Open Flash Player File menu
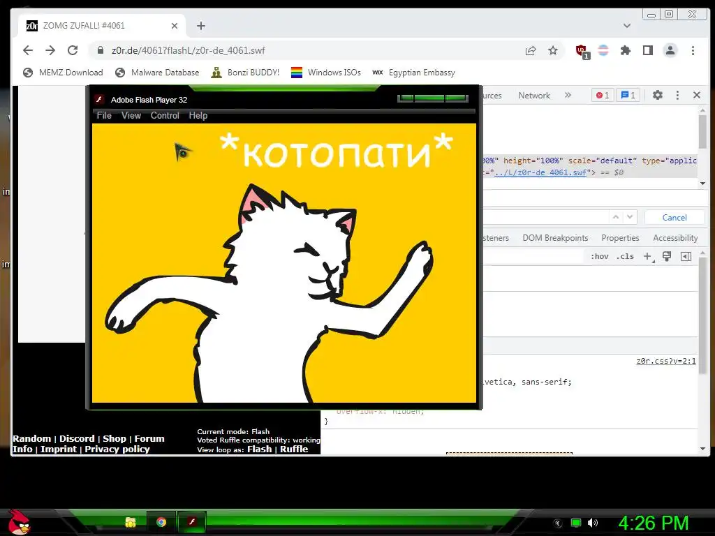715x536 pixels. pos(104,115)
